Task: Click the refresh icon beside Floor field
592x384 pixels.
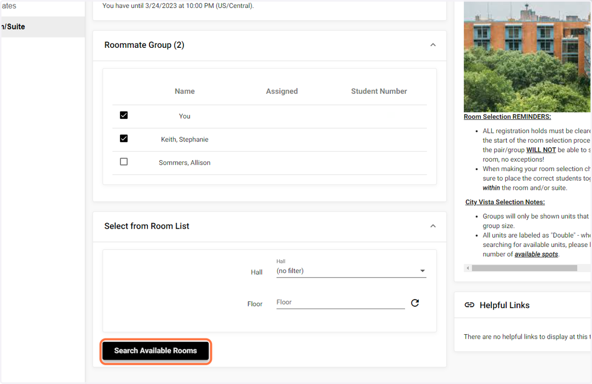Action: (415, 303)
